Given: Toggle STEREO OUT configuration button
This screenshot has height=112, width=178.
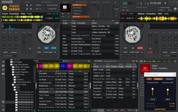Looking at the screenshot, I should pyautogui.click(x=52, y=9).
